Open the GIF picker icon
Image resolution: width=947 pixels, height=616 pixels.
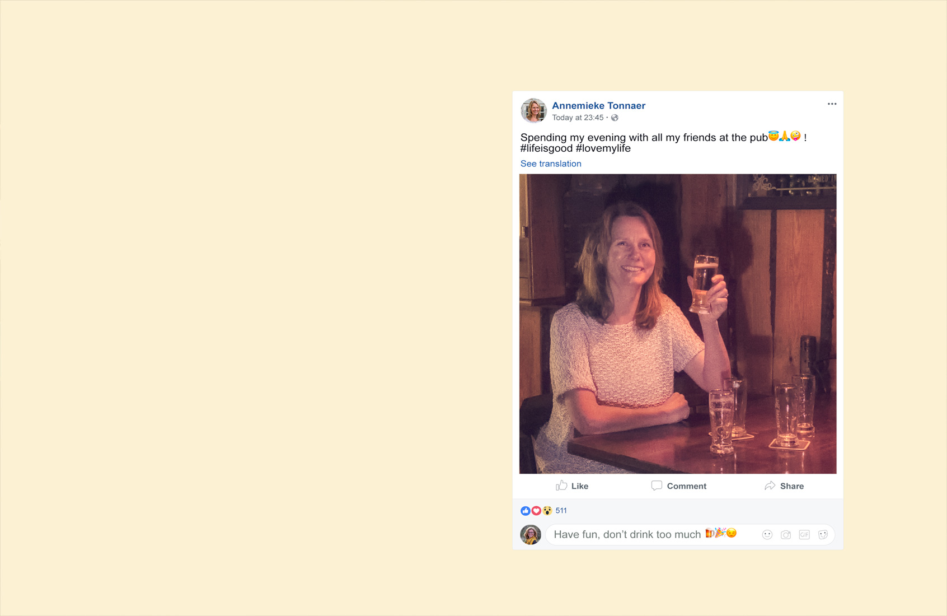point(804,535)
